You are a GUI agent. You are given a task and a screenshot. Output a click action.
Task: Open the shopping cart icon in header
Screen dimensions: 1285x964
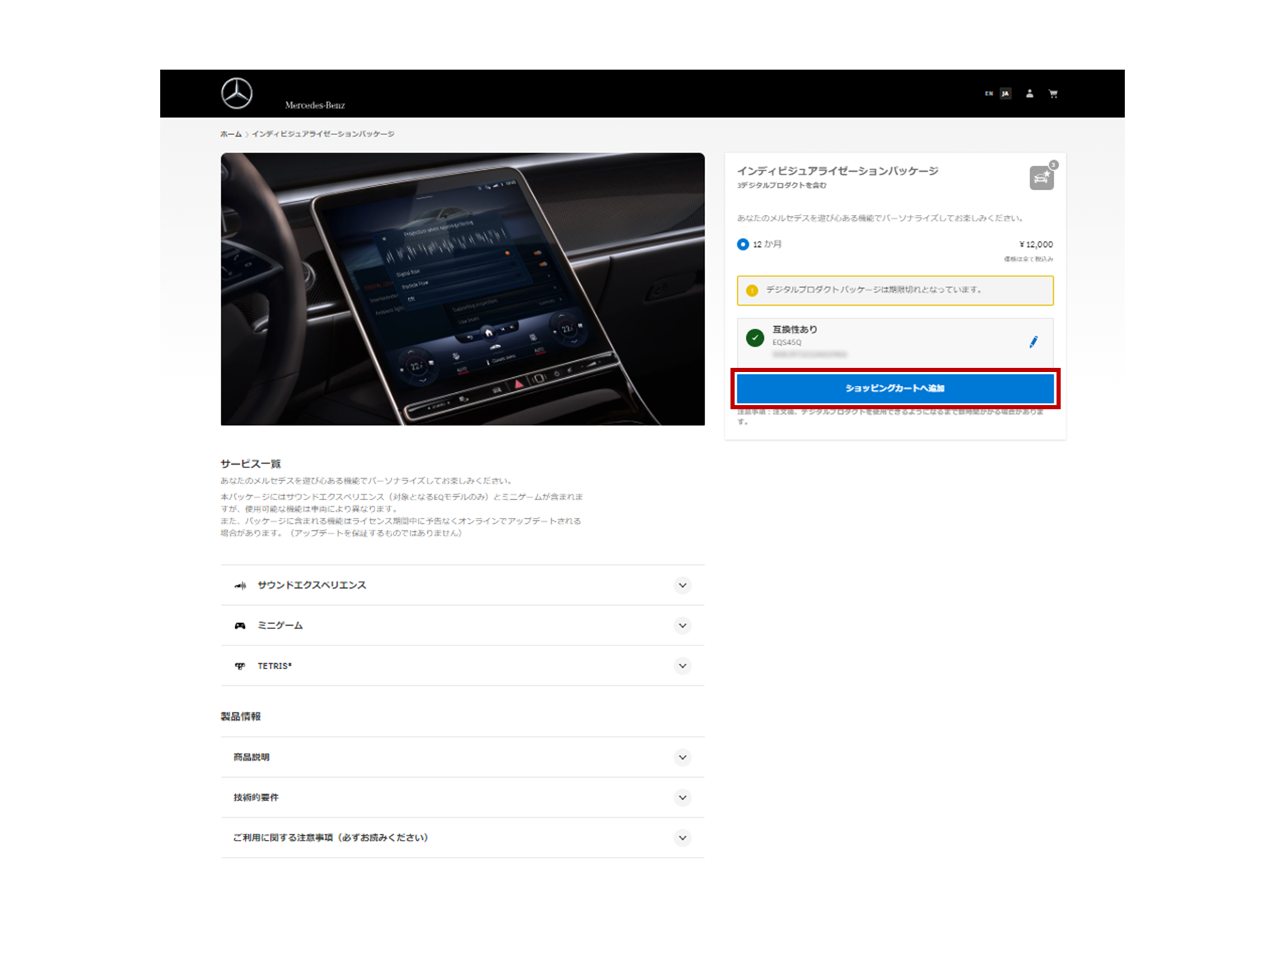pyautogui.click(x=1053, y=93)
